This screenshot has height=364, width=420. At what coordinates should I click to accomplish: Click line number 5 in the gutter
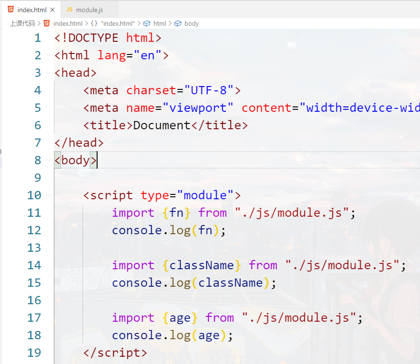pos(38,108)
